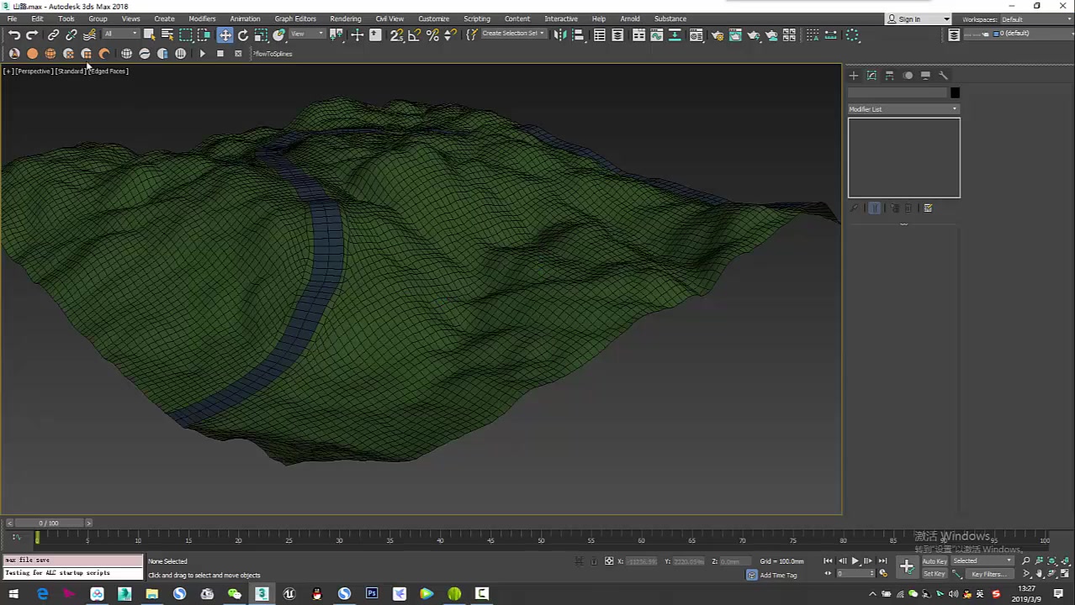Select the Select and Move tool
Image resolution: width=1075 pixels, height=605 pixels.
[225, 34]
